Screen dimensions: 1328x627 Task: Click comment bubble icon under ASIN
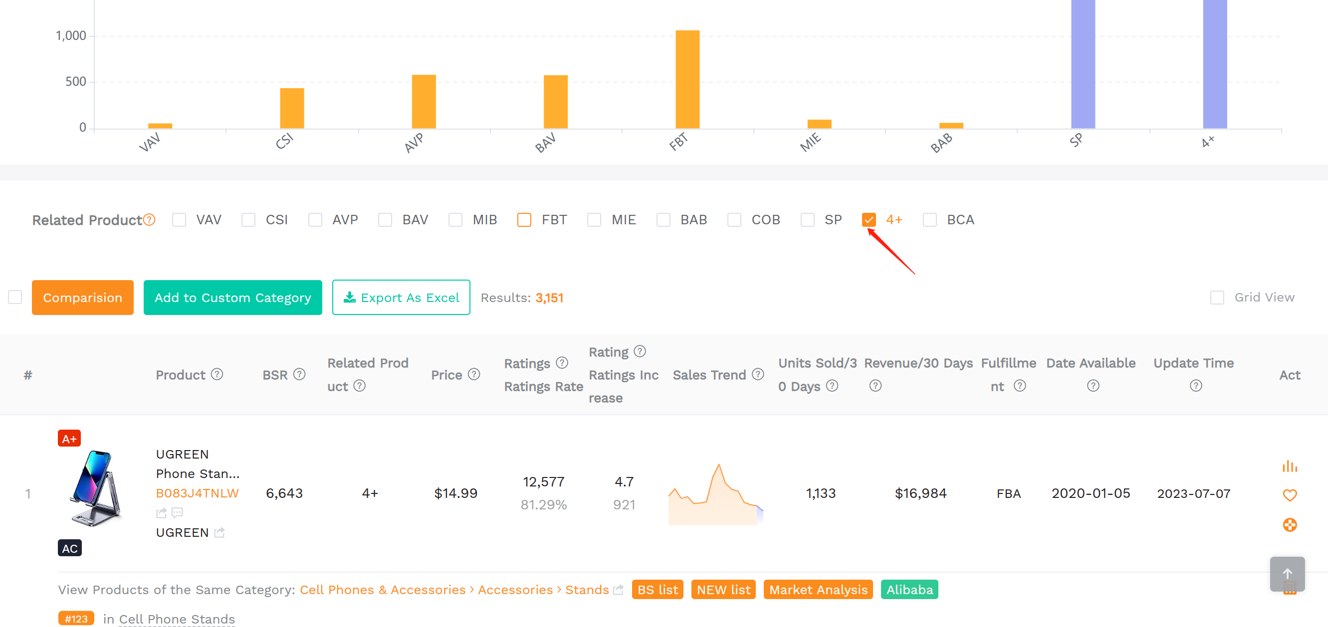tap(177, 513)
